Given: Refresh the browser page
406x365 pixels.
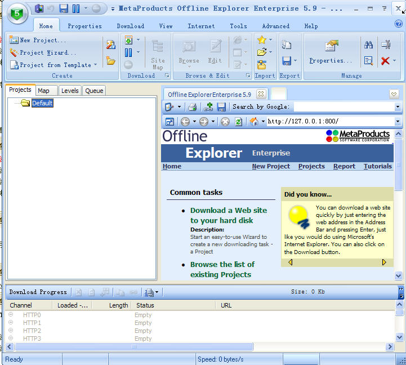Looking at the screenshot, I should pos(239,122).
